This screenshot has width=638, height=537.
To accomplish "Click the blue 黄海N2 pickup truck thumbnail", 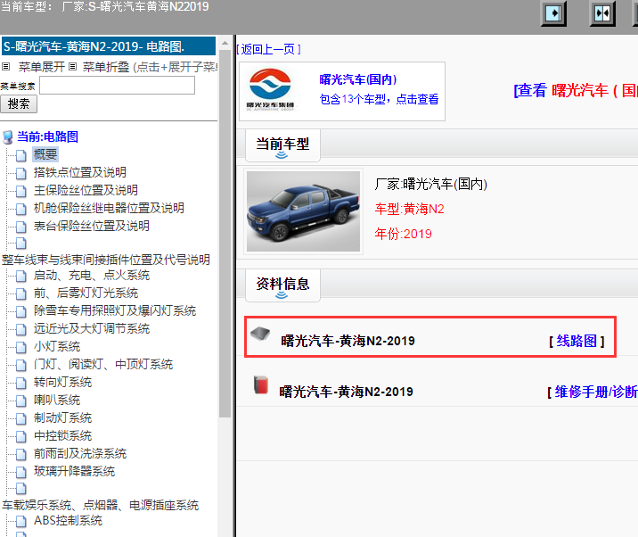I will 303,211.
